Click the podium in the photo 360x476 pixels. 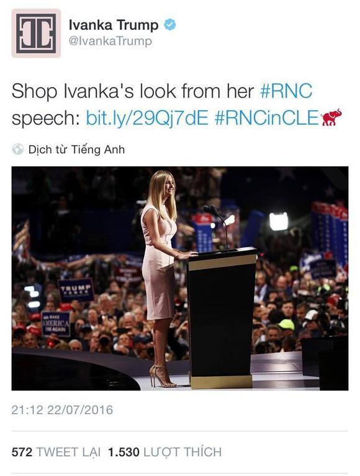coord(222,317)
